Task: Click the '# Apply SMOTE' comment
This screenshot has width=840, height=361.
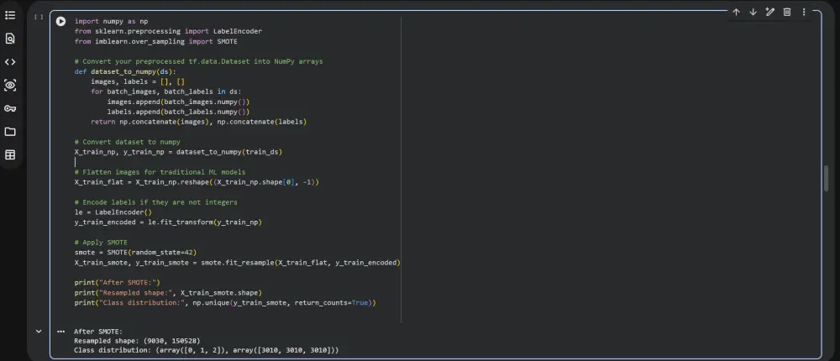Action: [x=102, y=242]
